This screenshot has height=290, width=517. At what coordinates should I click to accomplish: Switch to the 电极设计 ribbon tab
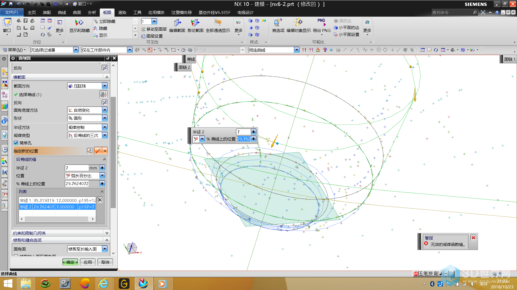[245, 12]
